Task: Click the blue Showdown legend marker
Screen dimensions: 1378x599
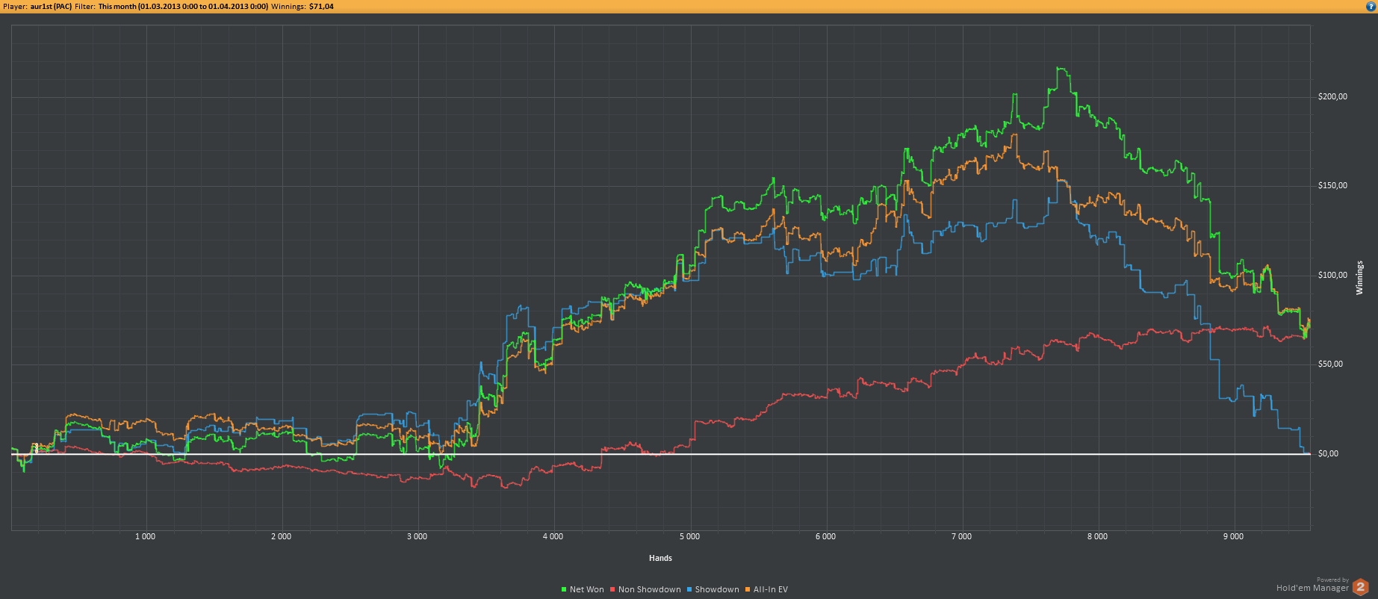Action: coord(689,590)
